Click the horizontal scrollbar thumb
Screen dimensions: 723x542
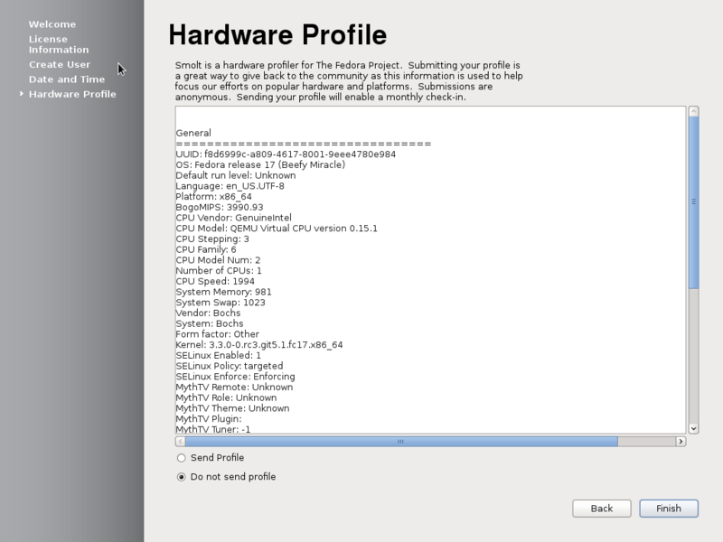[x=401, y=442]
